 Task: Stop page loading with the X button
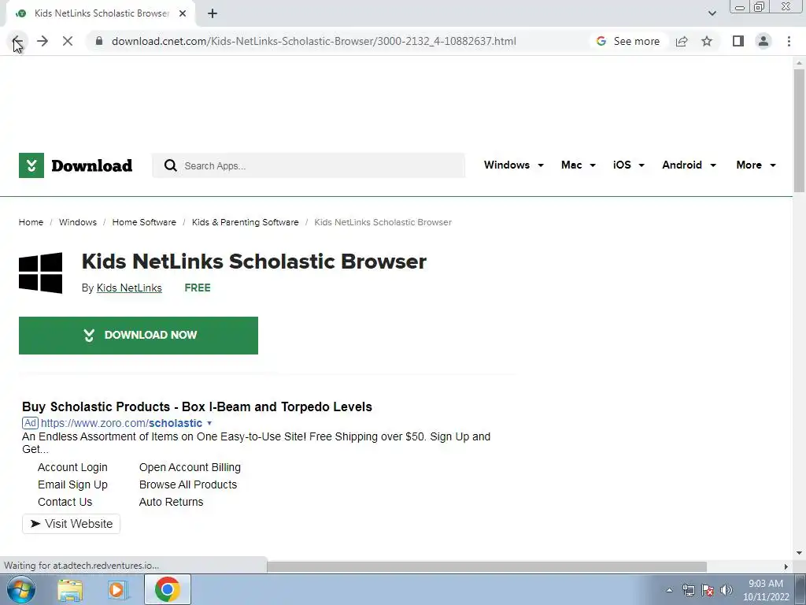[x=68, y=41]
